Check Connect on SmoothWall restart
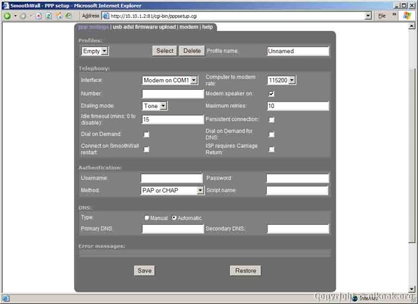The height and width of the screenshot is (304, 418). (147, 149)
